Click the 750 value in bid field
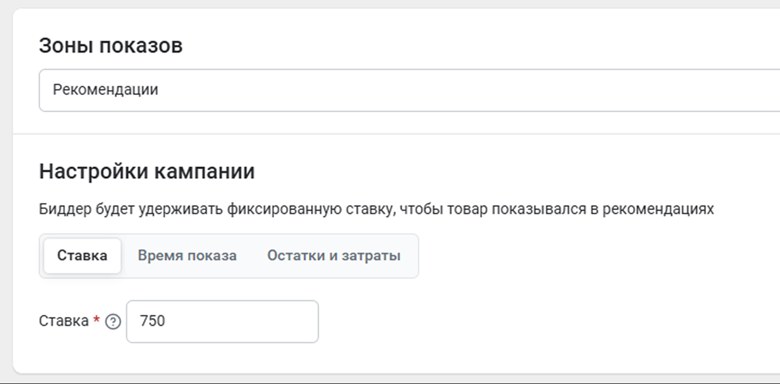 [x=152, y=322]
